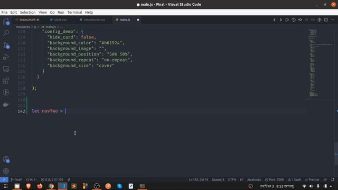
Task: Open the Edit menu
Action: pyautogui.click(x=13, y=12)
